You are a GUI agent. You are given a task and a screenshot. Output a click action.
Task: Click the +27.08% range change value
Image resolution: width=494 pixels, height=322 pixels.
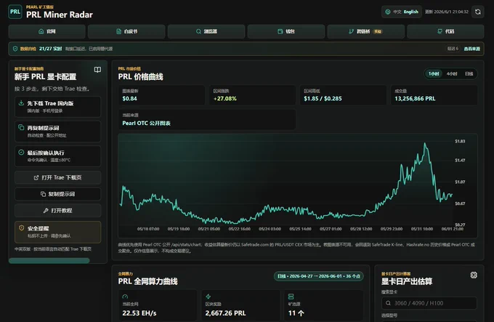coord(225,99)
